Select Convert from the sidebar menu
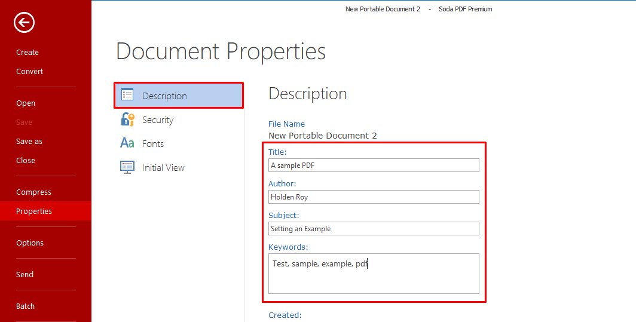The image size is (636, 322). tap(30, 72)
